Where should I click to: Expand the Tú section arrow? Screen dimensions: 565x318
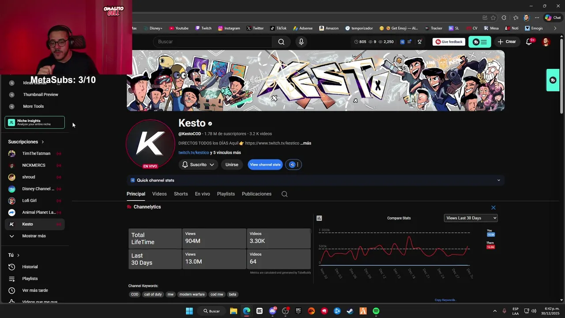tap(18, 255)
